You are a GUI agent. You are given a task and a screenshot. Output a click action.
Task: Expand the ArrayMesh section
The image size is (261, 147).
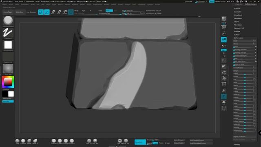(x=238, y=15)
